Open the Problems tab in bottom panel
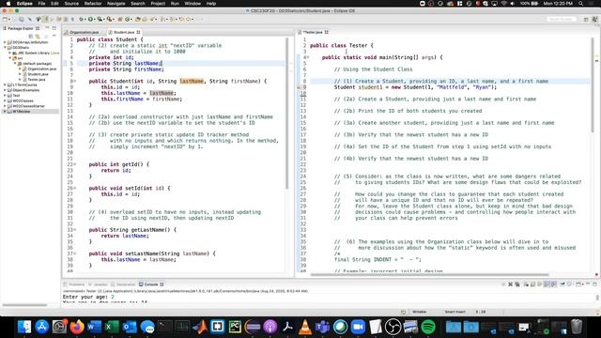The height and width of the screenshot is (338, 601). (74, 284)
